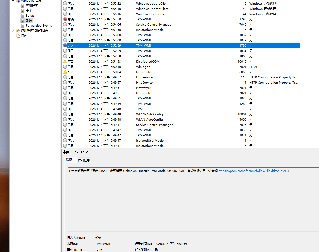
Task: Select TPM-WMI event with ID 1034
Action: click(181, 51)
